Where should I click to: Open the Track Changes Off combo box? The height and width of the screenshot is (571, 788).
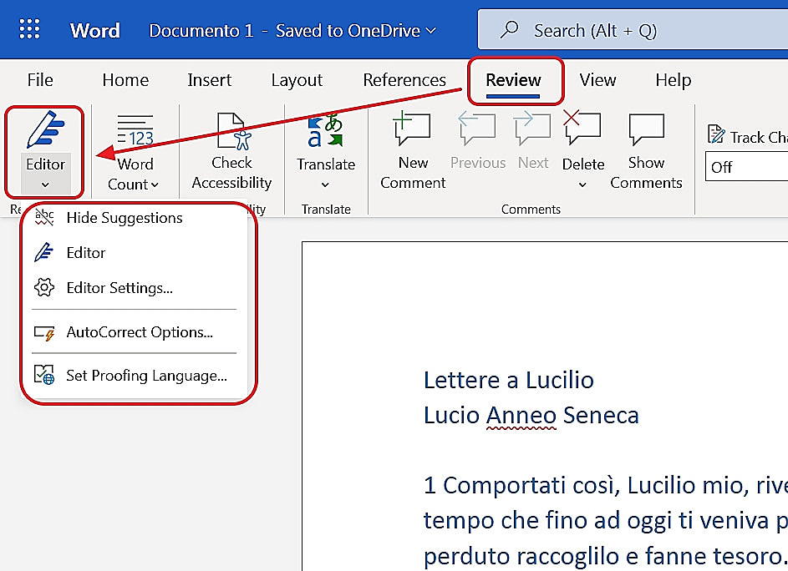click(x=746, y=167)
